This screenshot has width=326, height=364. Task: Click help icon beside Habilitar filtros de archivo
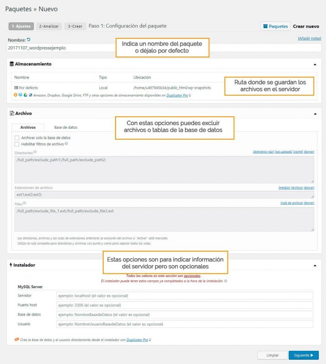67,144
